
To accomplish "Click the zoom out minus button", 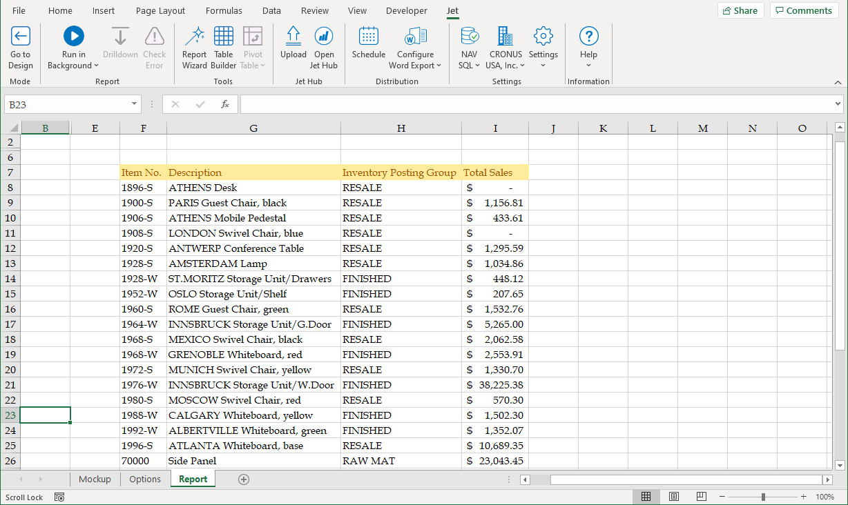I will (722, 497).
